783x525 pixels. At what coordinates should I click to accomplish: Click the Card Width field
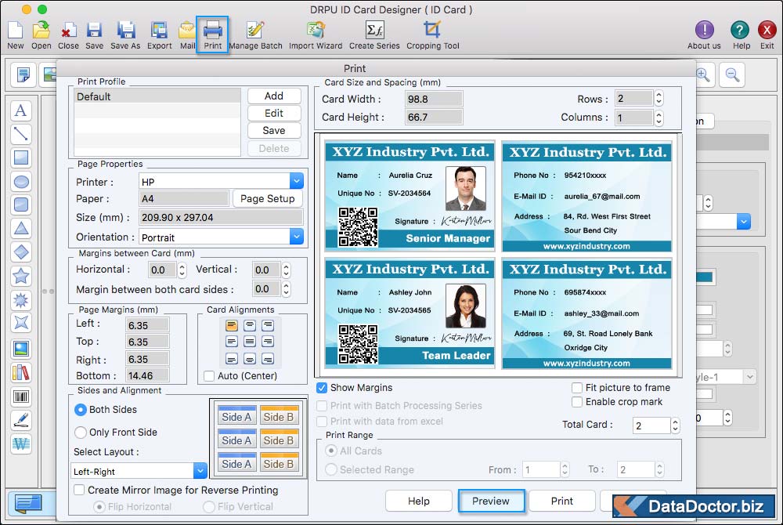tap(434, 99)
